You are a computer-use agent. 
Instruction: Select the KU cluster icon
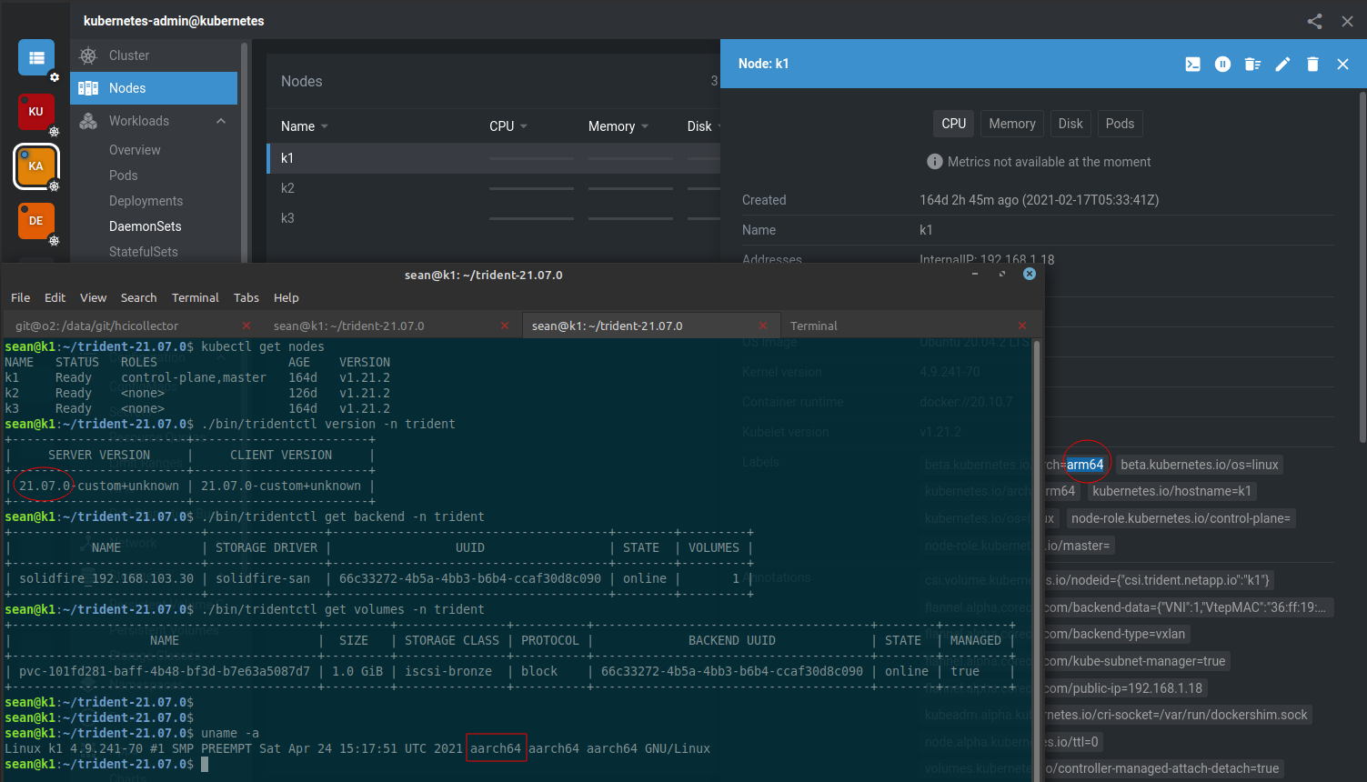[36, 112]
